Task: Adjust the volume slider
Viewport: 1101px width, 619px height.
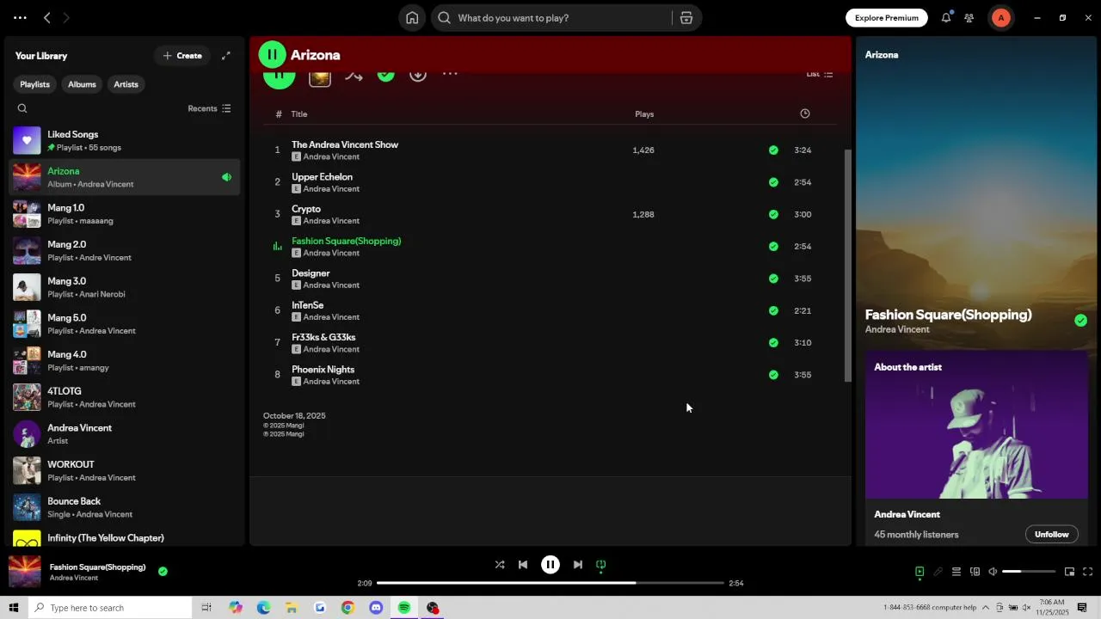Action: coord(1029,572)
